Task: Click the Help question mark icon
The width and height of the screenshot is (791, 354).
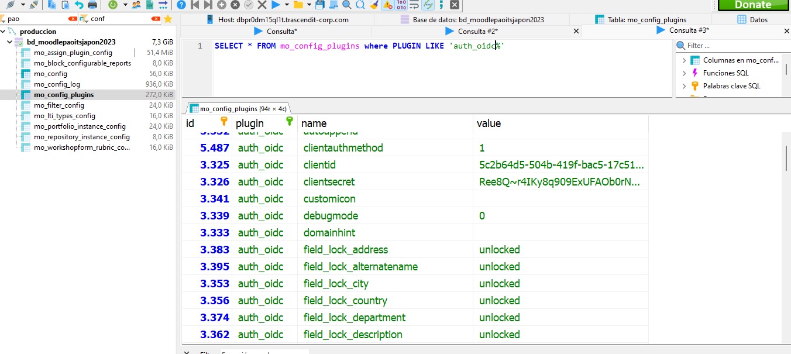Action: point(181,5)
